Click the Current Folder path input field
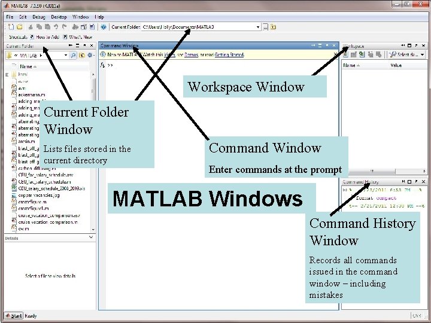The width and height of the screenshot is (431, 323). [198, 27]
